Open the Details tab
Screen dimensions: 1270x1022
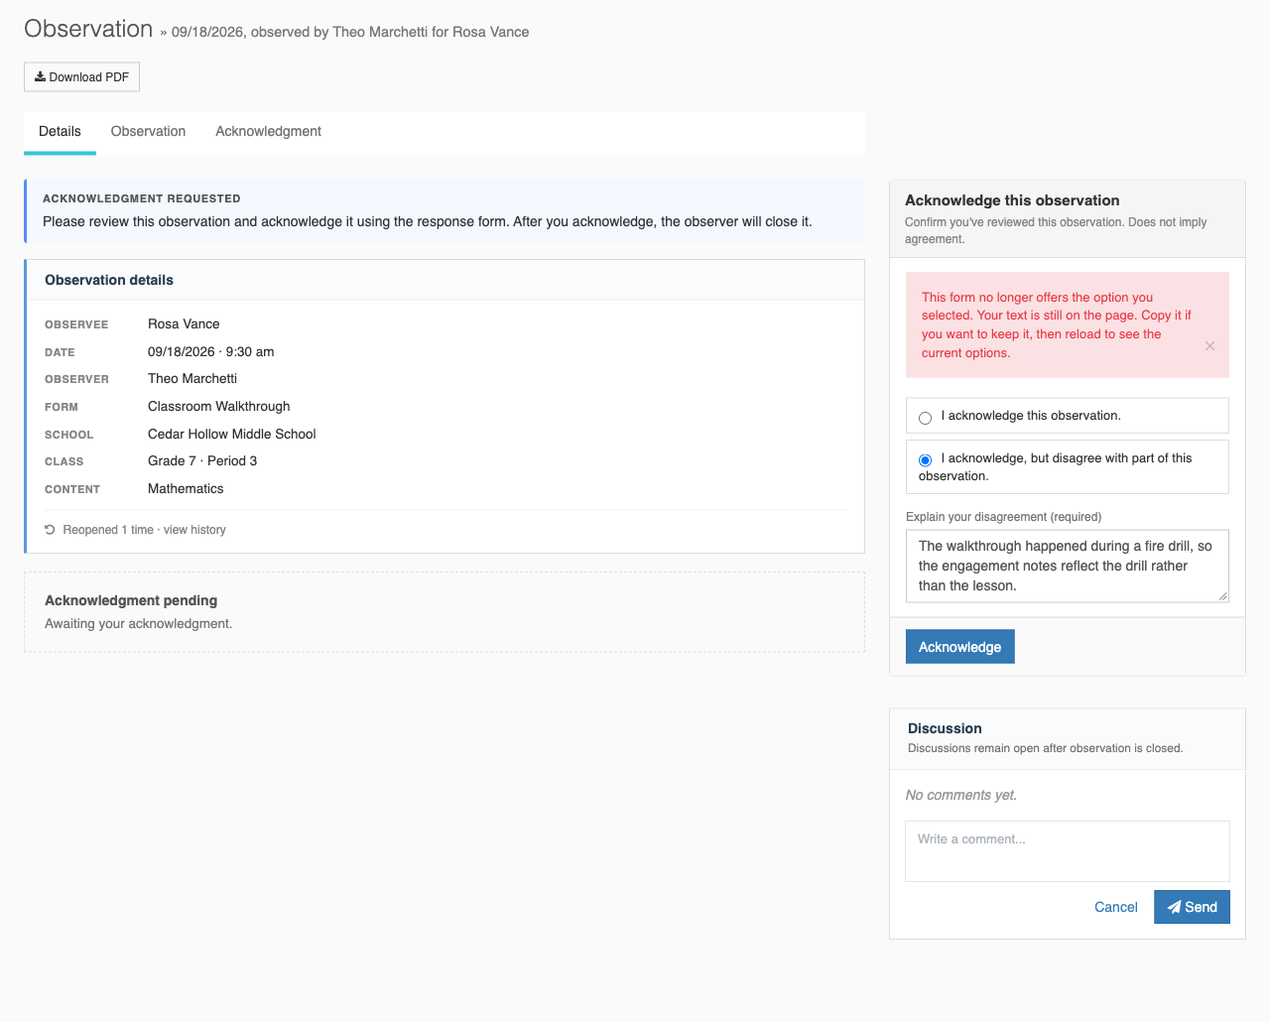point(60,132)
